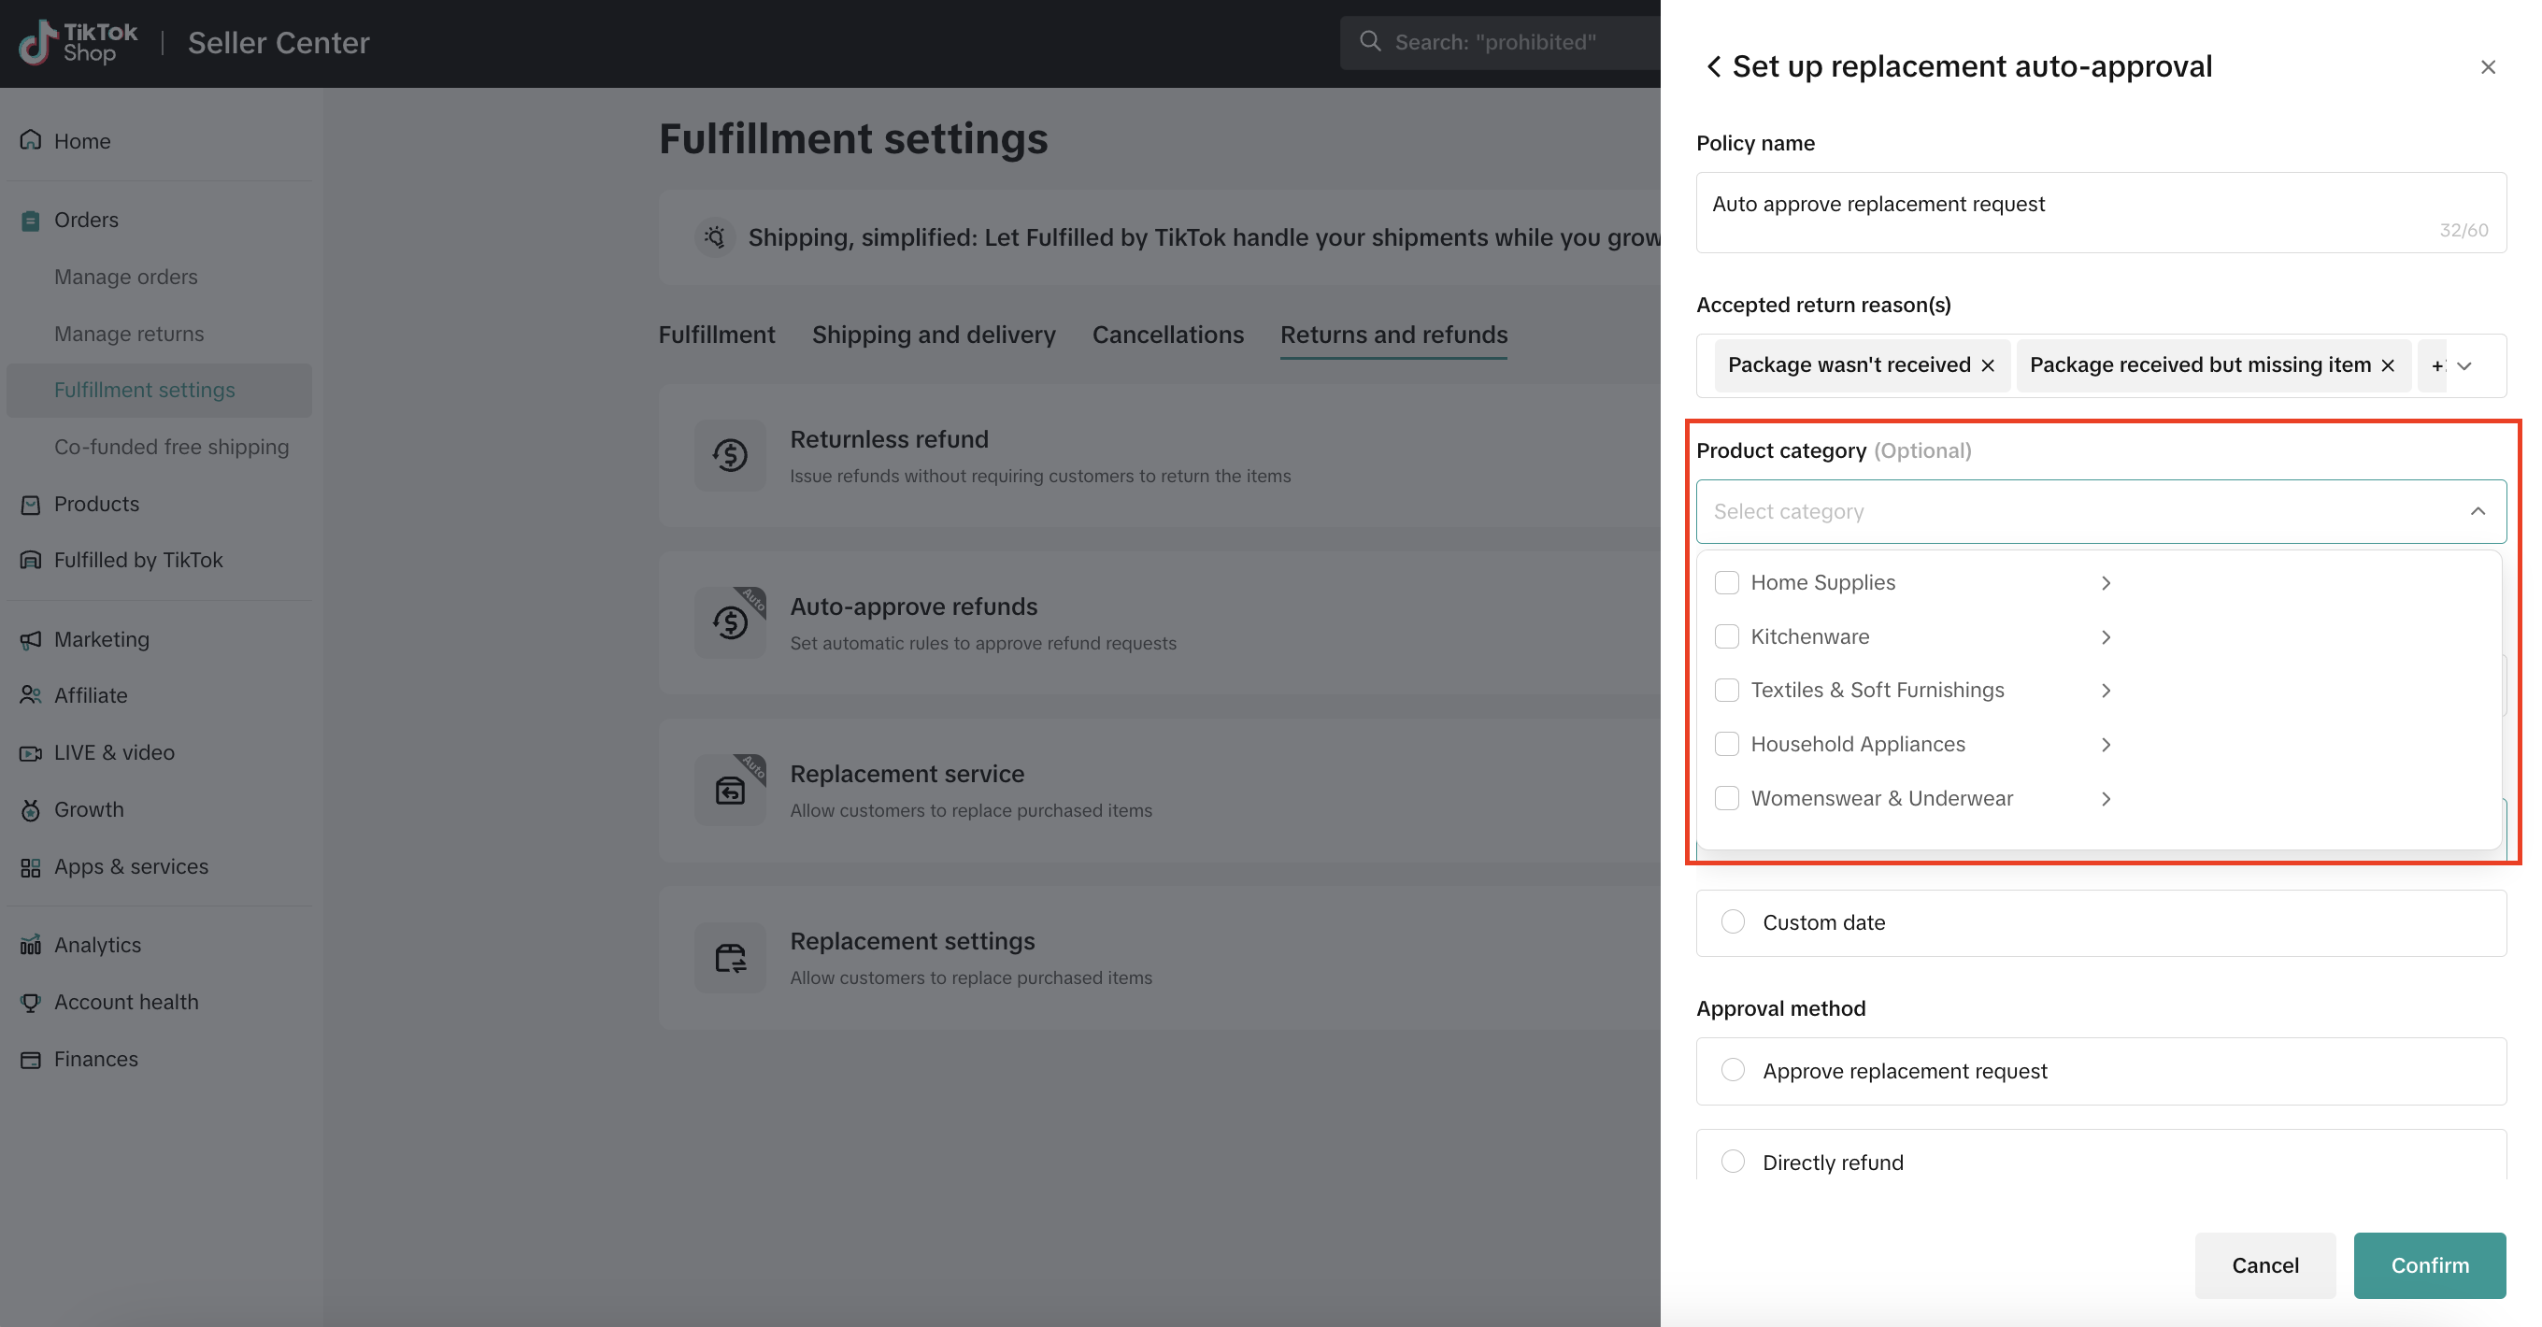Screen dimensions: 2542x1327
Task: Open the accepted return reasons dropdown arrow
Action: coord(2465,366)
